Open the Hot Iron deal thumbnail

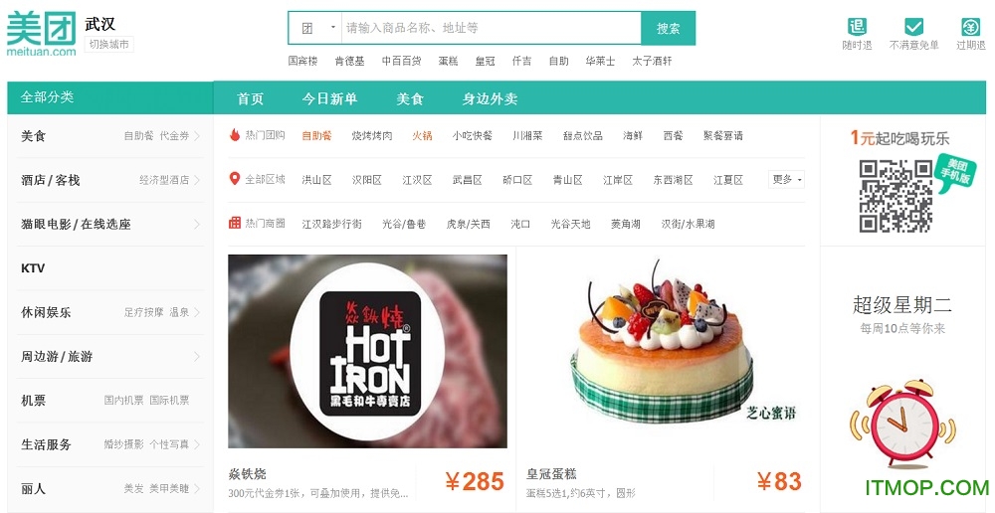click(x=367, y=351)
